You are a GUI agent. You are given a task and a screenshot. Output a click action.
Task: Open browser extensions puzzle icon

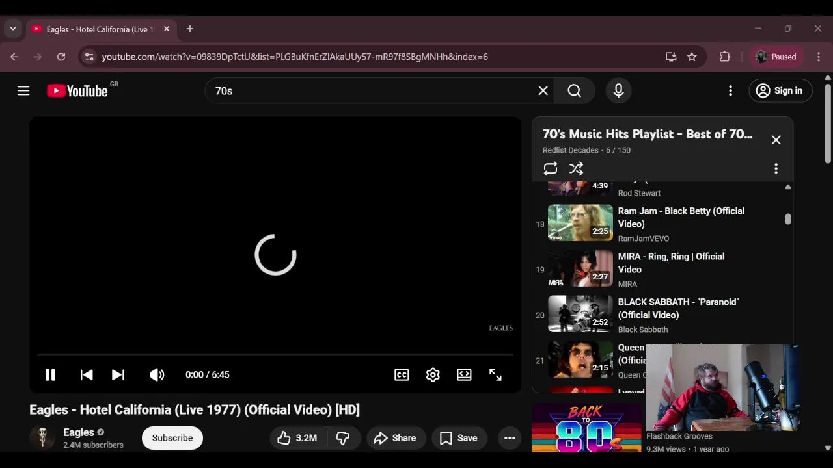[x=725, y=57]
